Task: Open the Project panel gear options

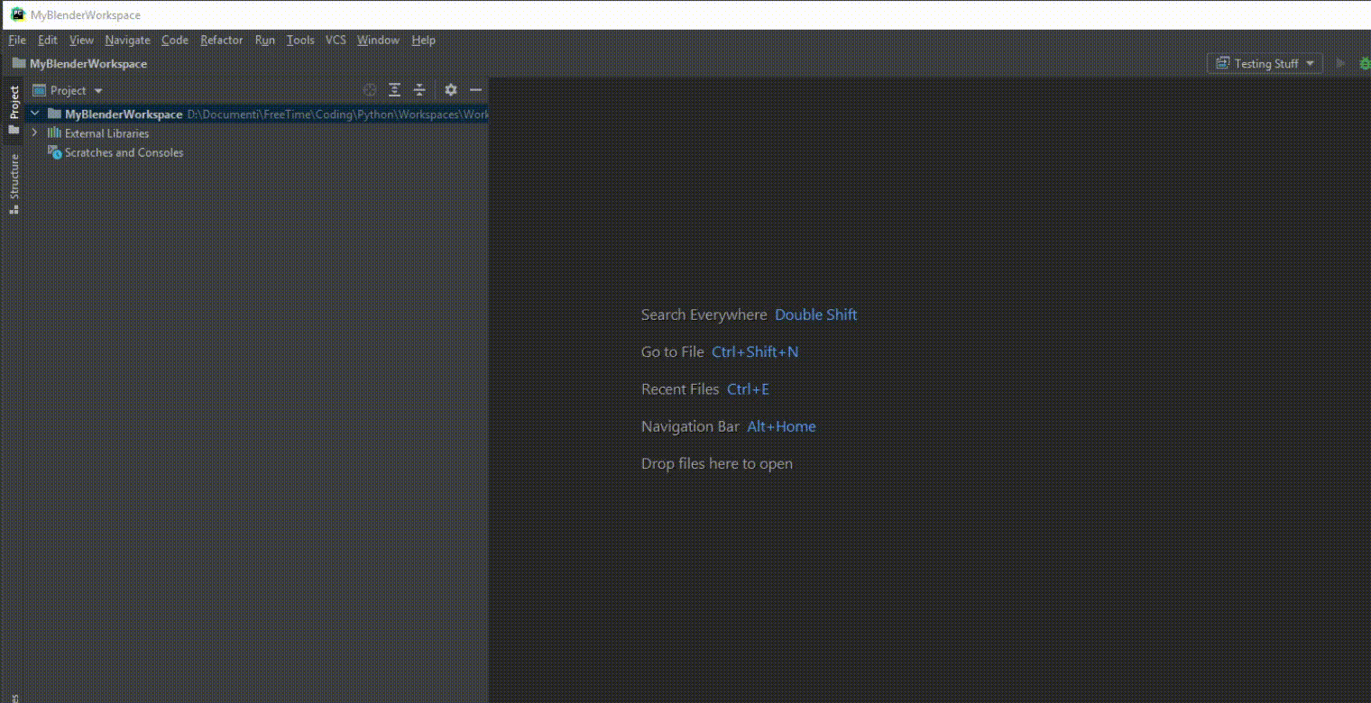Action: click(451, 90)
